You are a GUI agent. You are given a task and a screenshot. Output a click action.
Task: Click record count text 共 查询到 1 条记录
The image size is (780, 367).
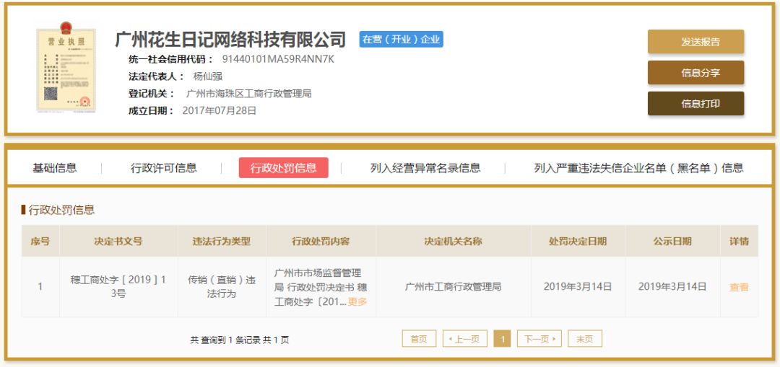point(225,340)
